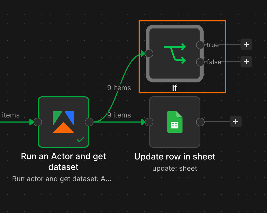The width and height of the screenshot is (267, 213).
Task: Click the If node input connector
Action: pos(149,54)
